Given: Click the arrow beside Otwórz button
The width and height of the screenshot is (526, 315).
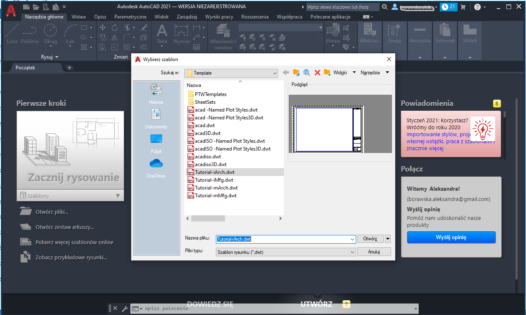Looking at the screenshot, I should click(388, 239).
